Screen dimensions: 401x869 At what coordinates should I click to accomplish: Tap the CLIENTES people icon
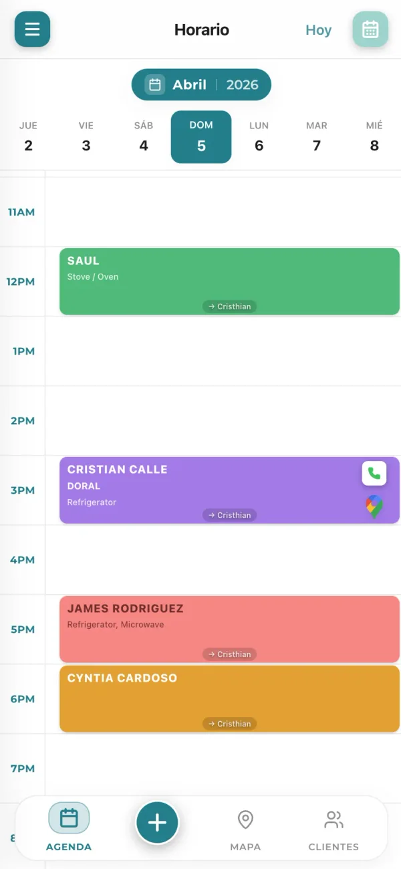(x=333, y=817)
